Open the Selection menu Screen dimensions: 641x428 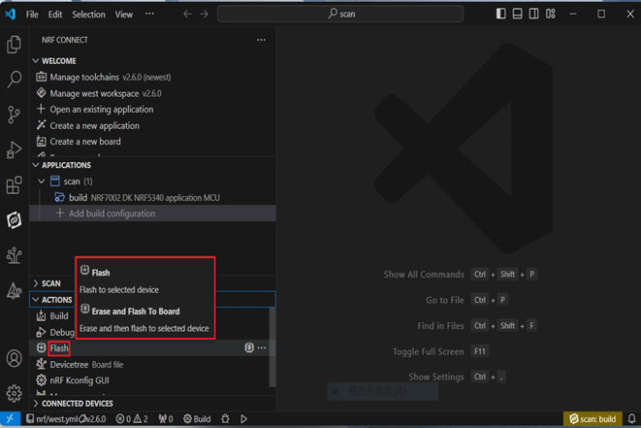tap(88, 15)
